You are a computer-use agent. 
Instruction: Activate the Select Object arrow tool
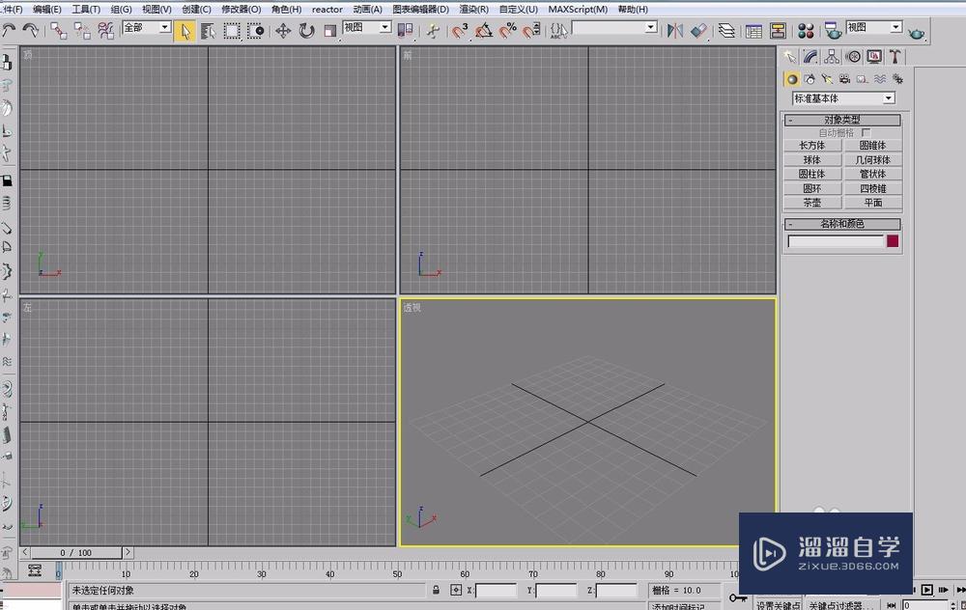[185, 31]
